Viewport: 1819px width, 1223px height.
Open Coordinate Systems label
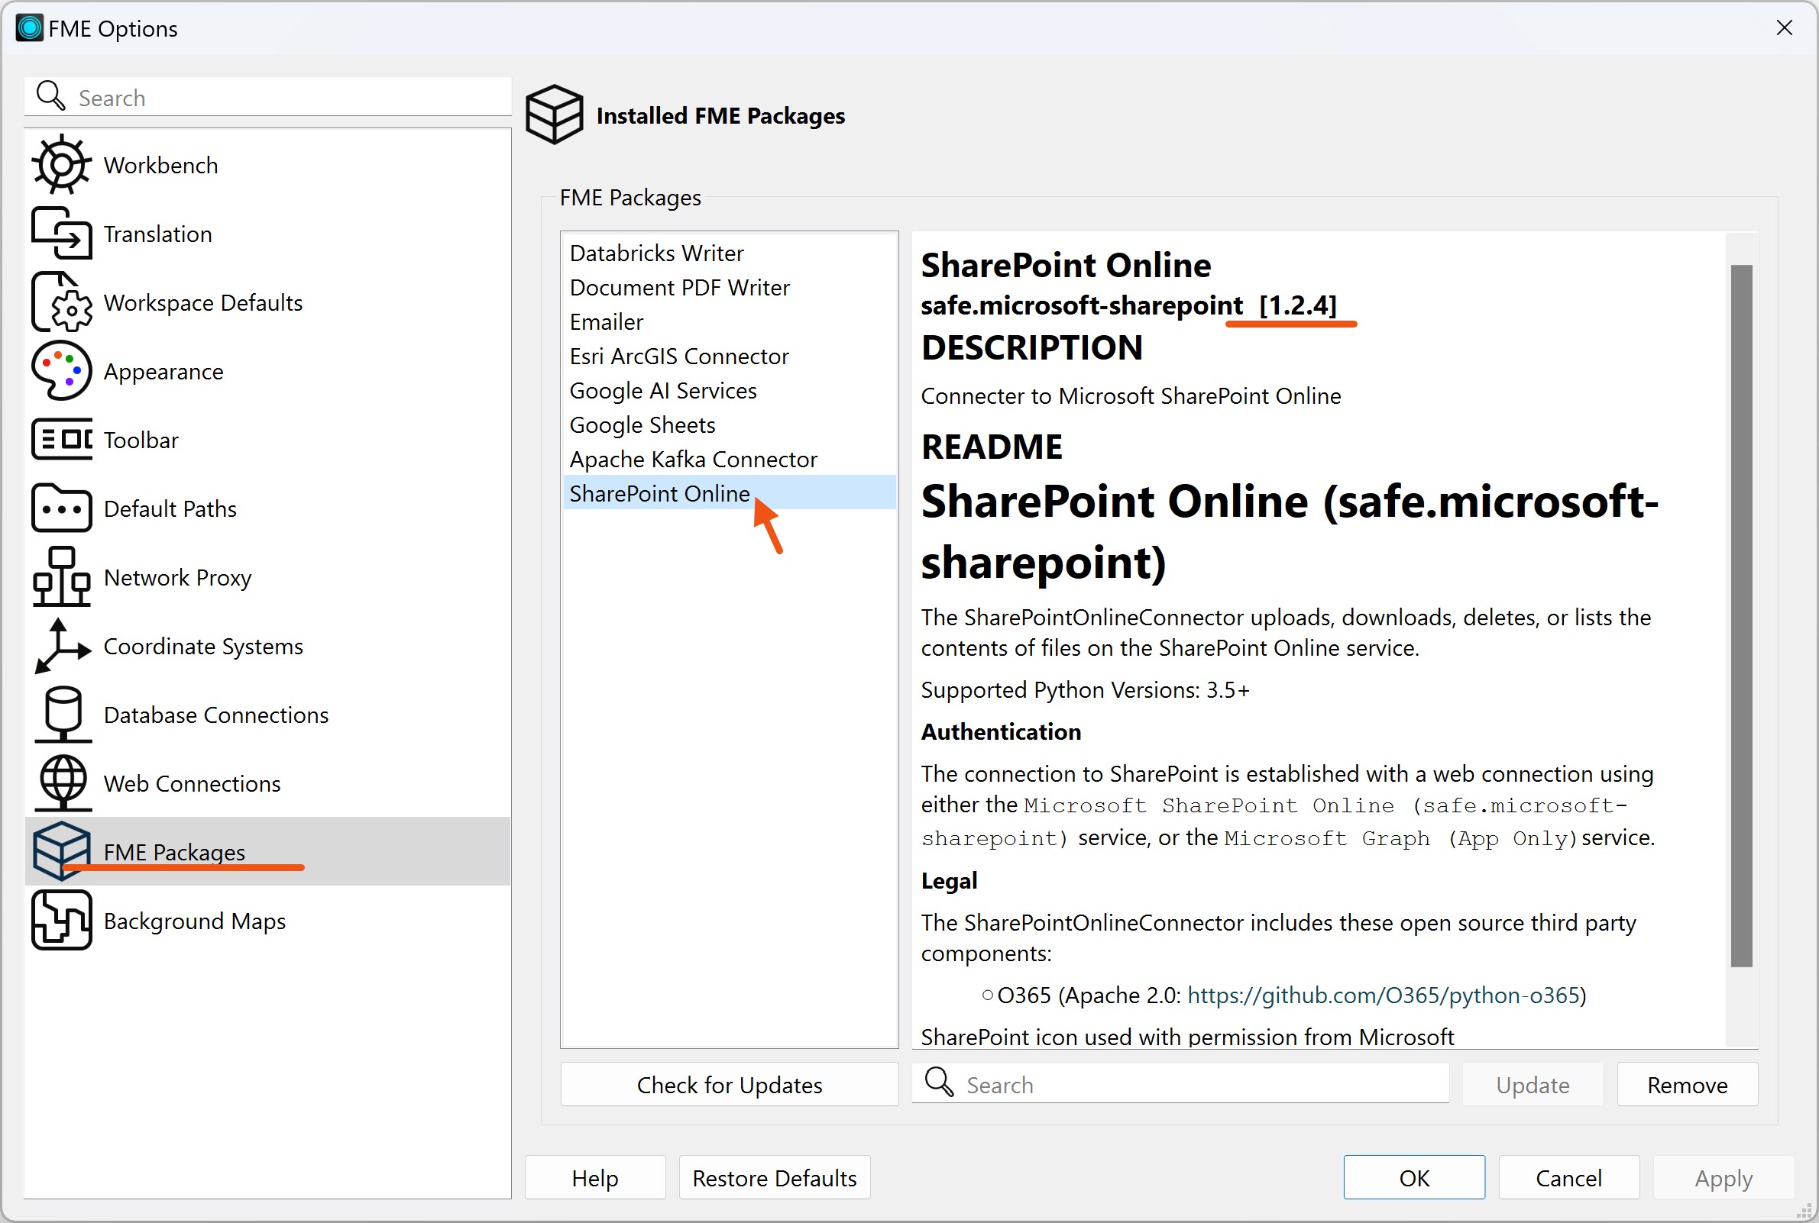[x=204, y=646]
